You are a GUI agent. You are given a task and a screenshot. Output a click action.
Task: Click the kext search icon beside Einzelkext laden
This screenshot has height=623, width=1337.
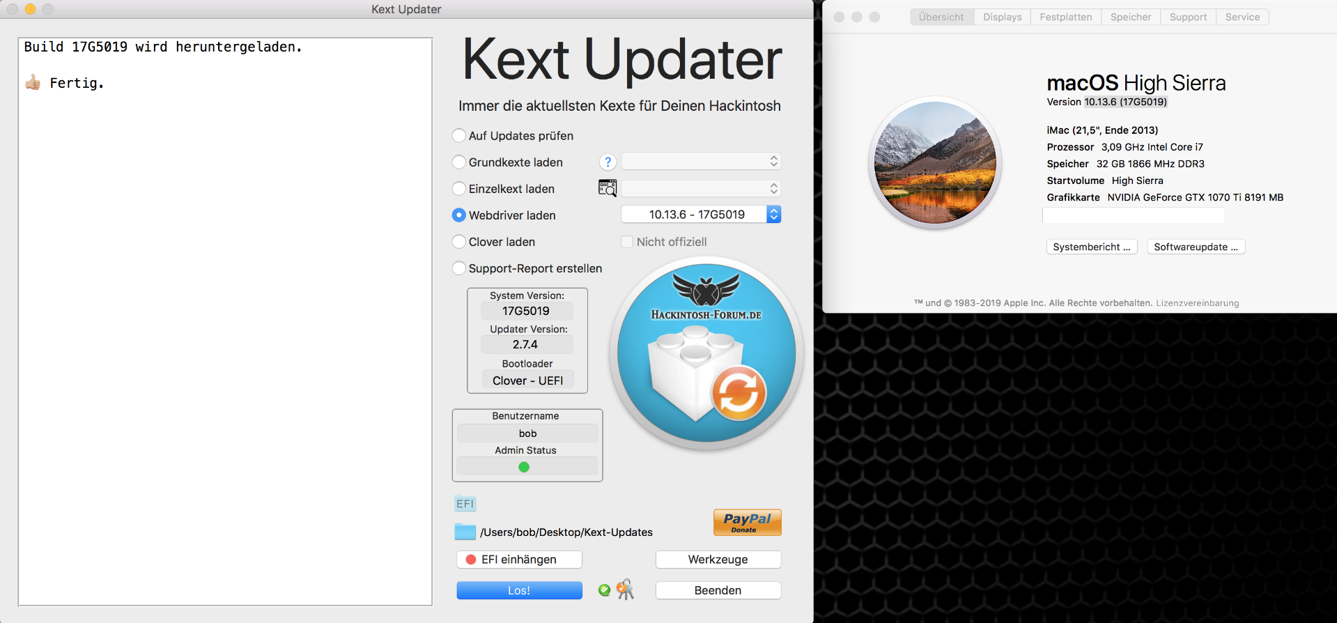click(x=608, y=188)
